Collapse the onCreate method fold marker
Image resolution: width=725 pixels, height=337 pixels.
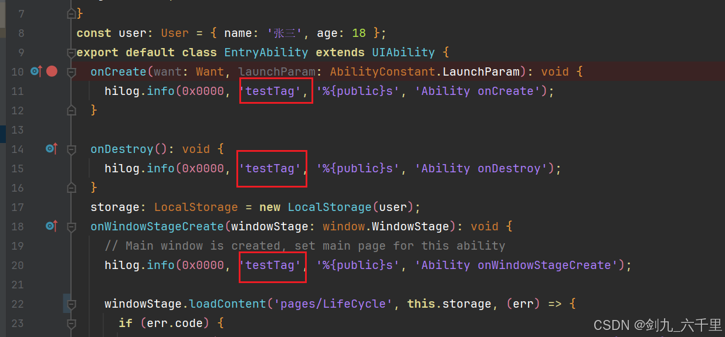pos(72,72)
